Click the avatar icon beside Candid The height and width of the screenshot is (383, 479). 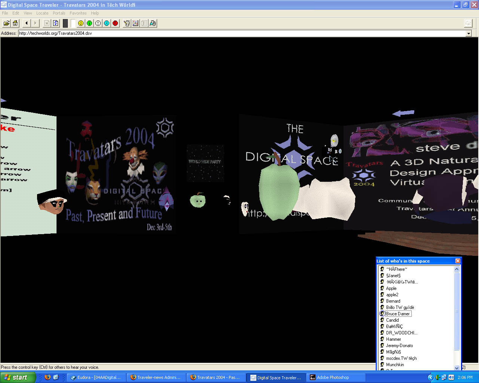pyautogui.click(x=382, y=320)
